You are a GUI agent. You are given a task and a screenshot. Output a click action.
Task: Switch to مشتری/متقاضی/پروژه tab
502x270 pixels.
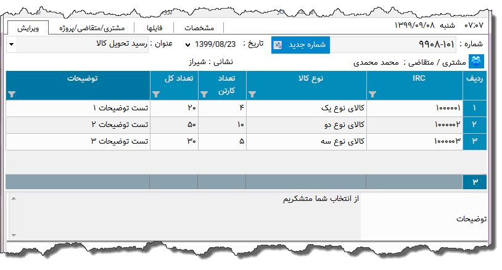click(91, 28)
